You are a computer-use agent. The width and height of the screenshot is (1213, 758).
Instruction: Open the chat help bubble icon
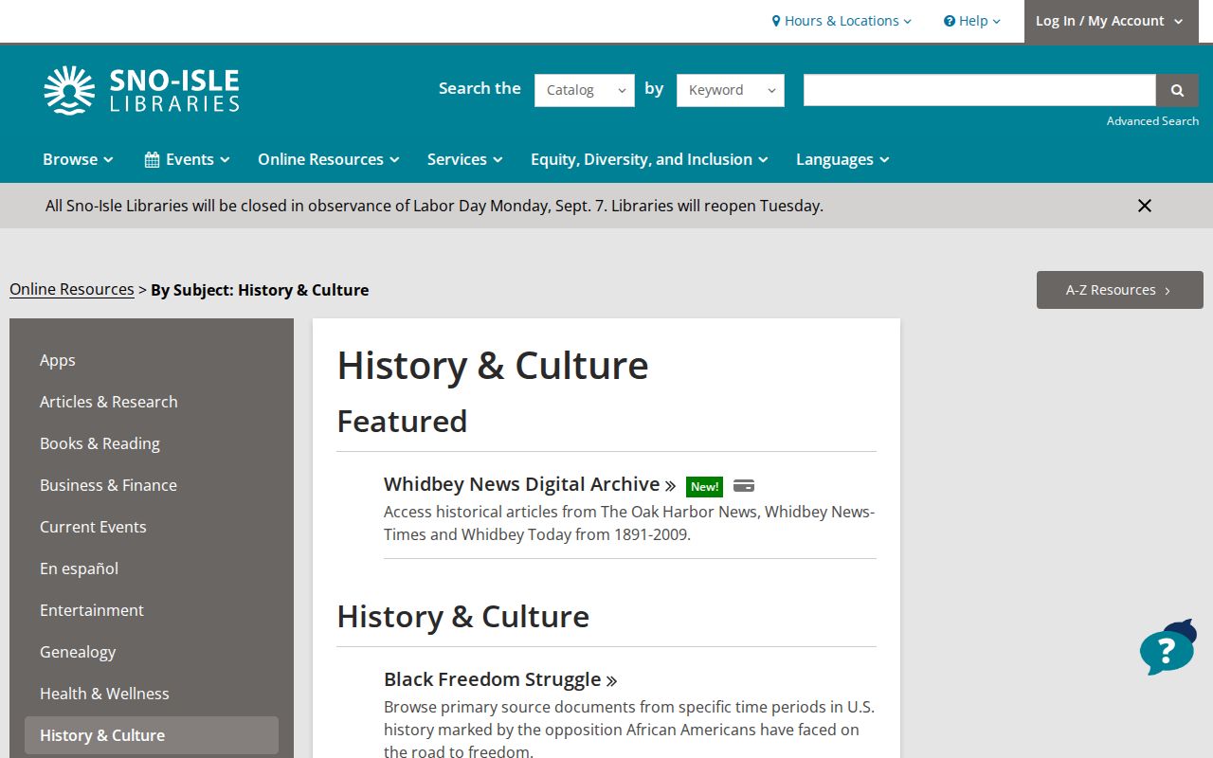(x=1168, y=648)
